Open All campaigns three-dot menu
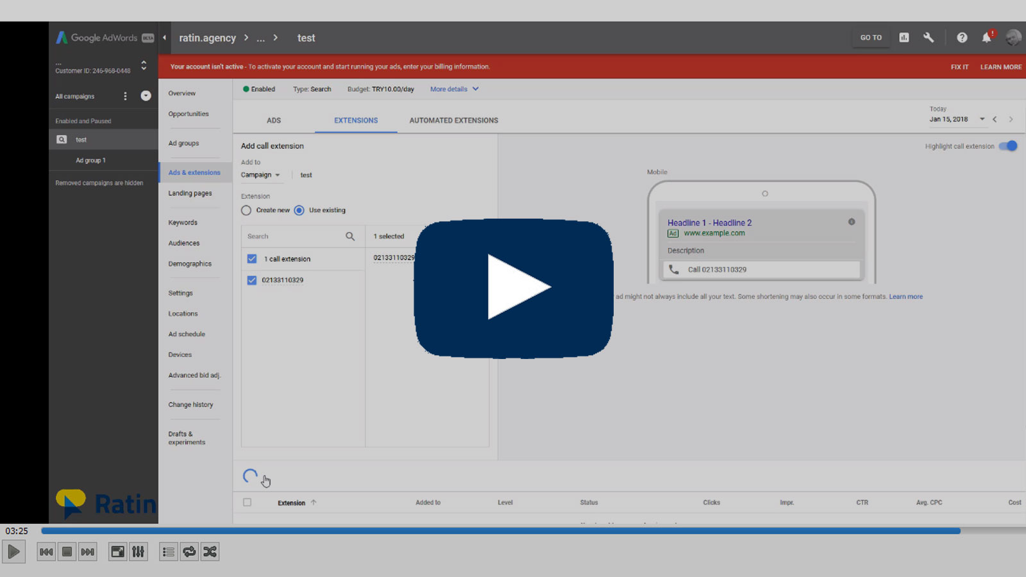Screen dimensions: 1026x577 click(125, 96)
